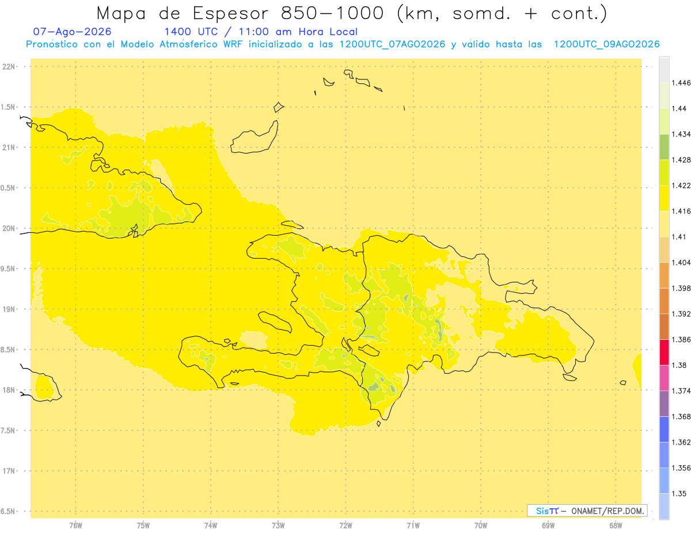Click the legend value 1.362

[x=682, y=442]
